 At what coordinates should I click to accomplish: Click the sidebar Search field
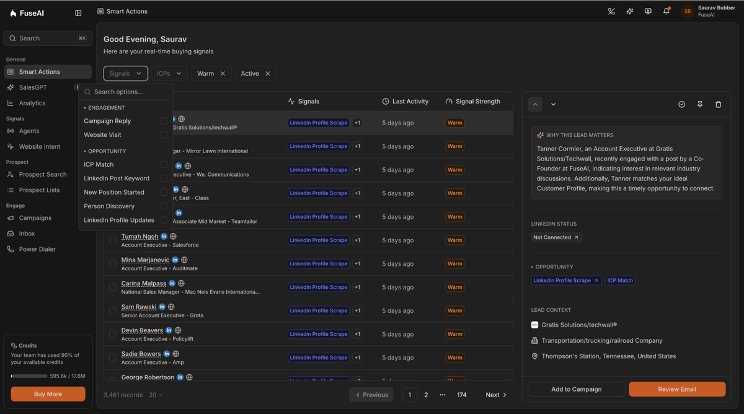pos(48,38)
